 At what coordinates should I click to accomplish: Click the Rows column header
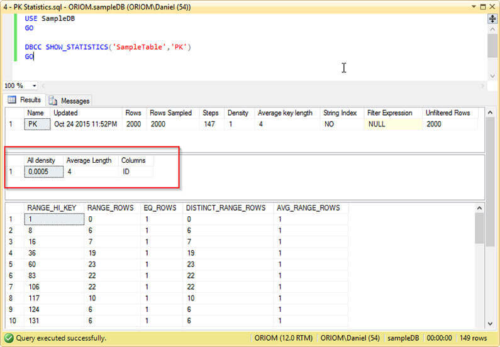(x=133, y=113)
